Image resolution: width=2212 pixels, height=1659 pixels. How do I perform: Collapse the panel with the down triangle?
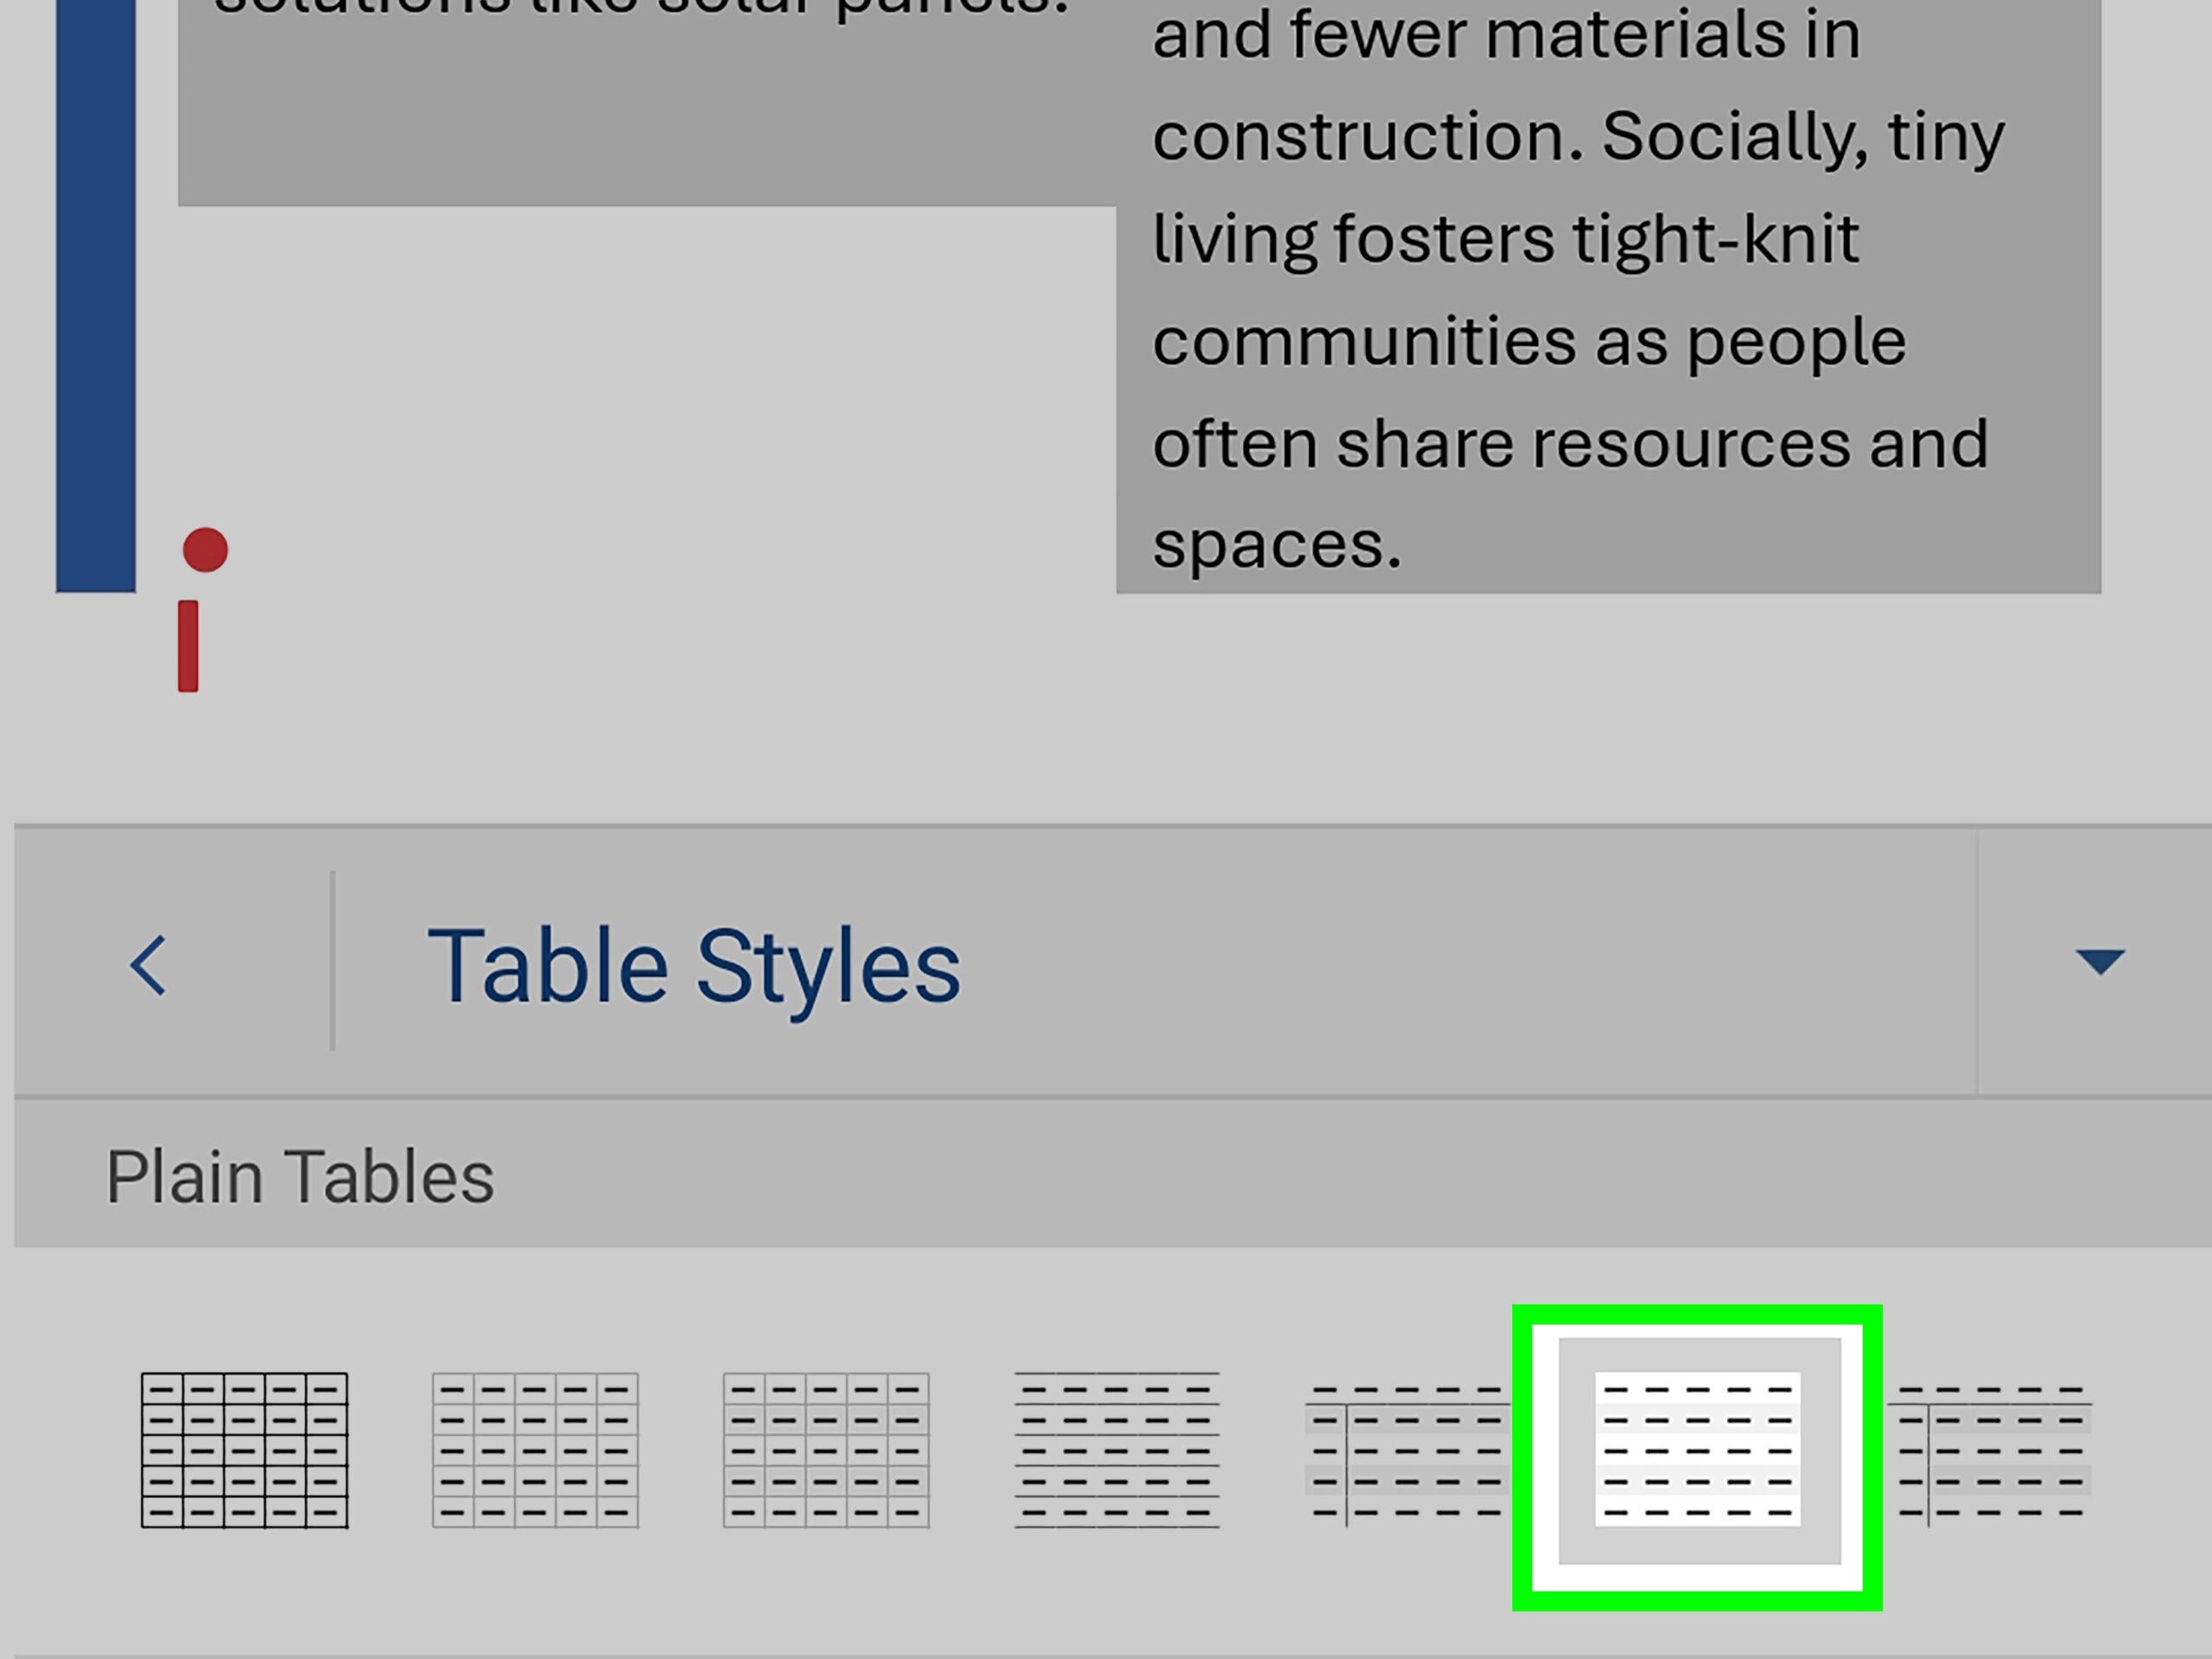[2099, 962]
